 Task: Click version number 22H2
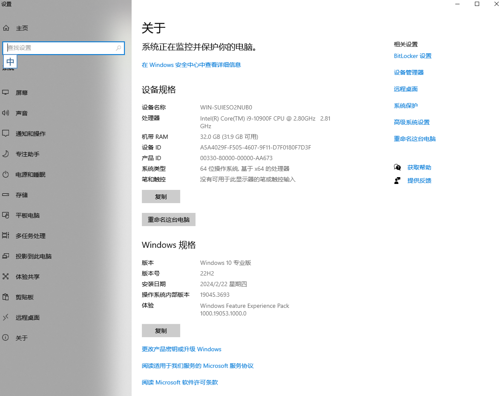[207, 273]
